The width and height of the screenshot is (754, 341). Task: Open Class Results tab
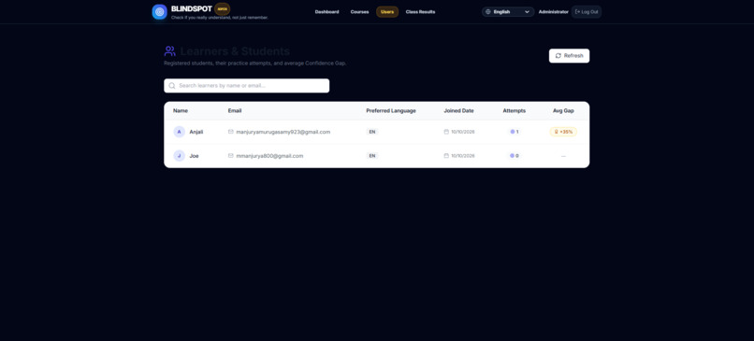(420, 12)
